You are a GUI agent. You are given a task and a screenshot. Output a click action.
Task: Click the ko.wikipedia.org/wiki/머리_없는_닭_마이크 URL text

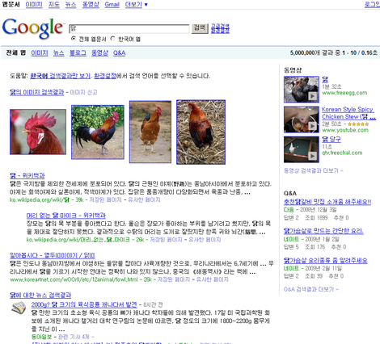[x=78, y=240]
